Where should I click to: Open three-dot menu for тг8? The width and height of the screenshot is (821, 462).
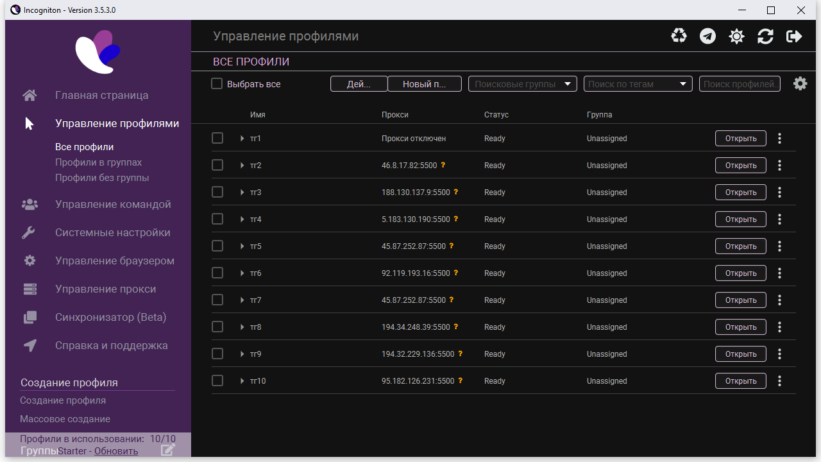pyautogui.click(x=779, y=327)
